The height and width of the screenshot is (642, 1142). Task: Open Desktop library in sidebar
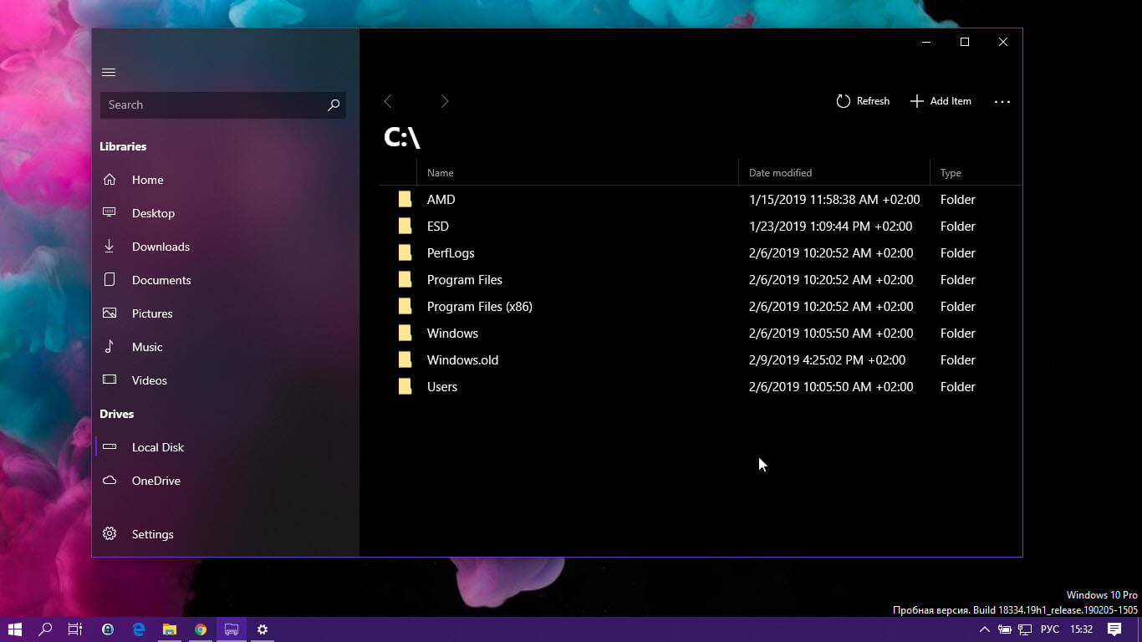pos(153,213)
